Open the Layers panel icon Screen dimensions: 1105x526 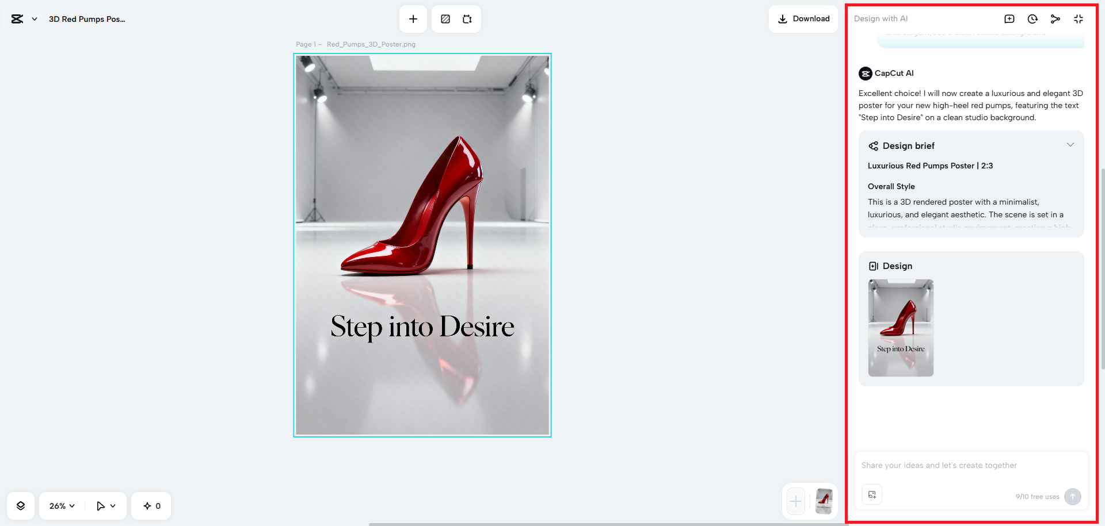coord(21,506)
